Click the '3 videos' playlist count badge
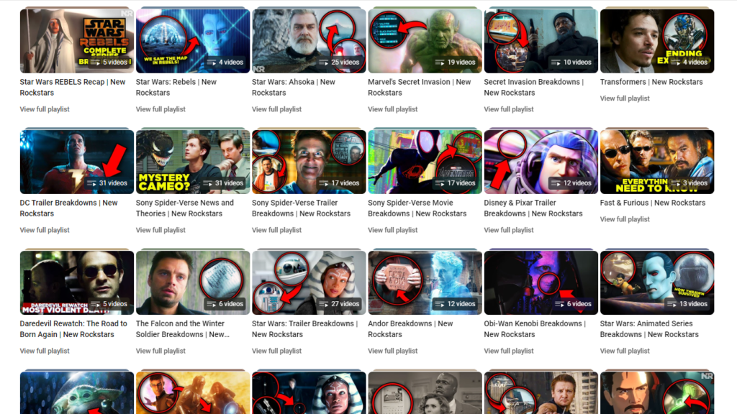737x414 pixels. (689, 183)
